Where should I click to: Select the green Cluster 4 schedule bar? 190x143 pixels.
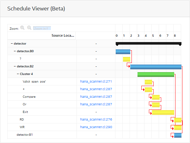tap(156, 74)
